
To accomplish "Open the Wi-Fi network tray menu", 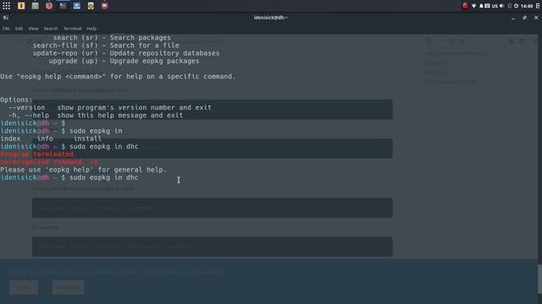I will (474, 6).
